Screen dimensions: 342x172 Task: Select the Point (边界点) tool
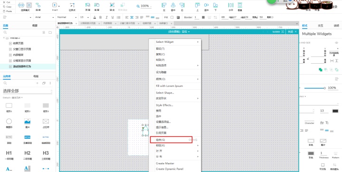tap(72, 5)
